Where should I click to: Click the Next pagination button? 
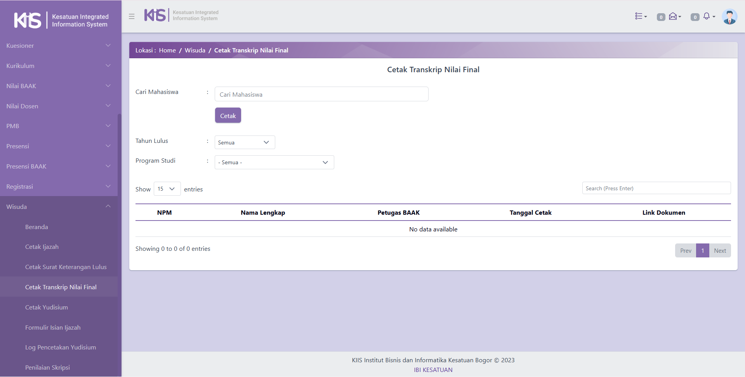point(720,251)
